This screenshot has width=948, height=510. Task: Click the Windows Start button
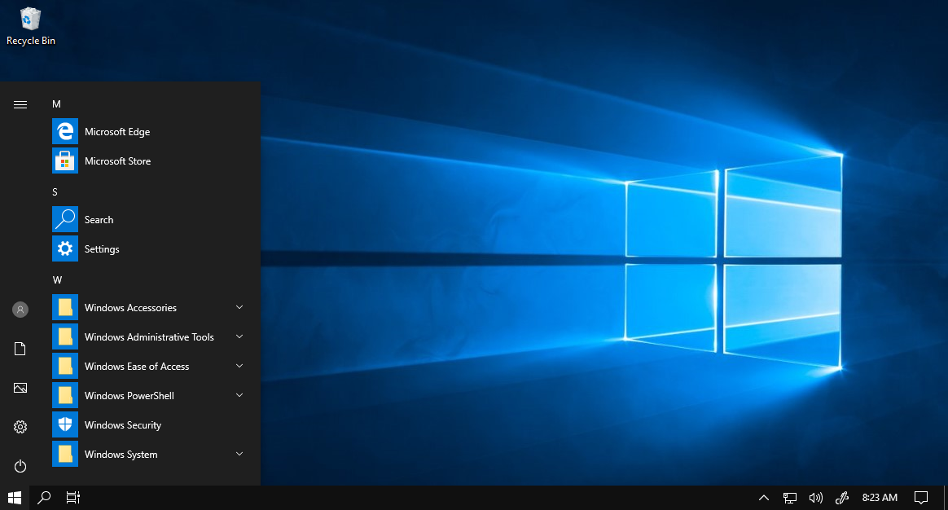tap(15, 497)
